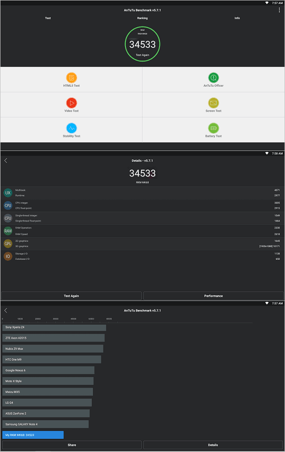This screenshot has width=285, height=452.
Task: Click the CPU integer label
Action: (x=22, y=203)
